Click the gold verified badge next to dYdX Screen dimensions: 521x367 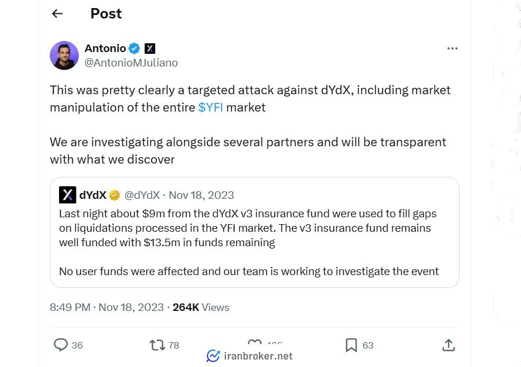click(x=114, y=195)
